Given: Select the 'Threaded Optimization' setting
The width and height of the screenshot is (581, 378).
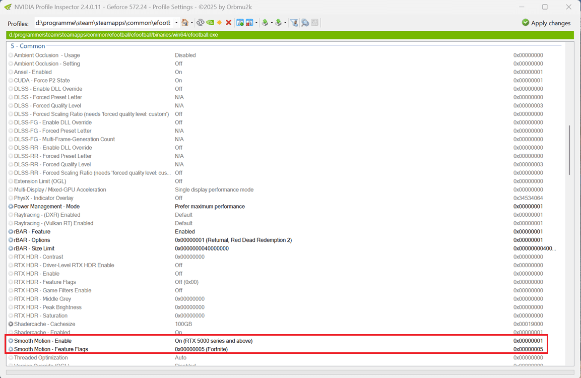Looking at the screenshot, I should click(41, 358).
